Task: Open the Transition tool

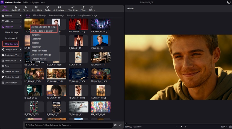Action: coord(73,8)
